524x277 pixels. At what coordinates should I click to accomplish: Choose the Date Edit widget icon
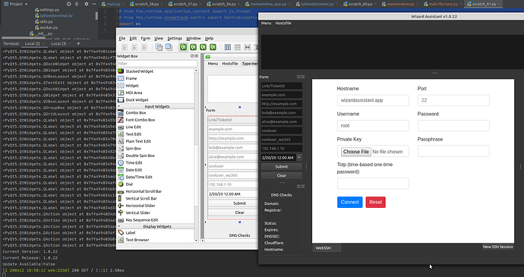pyautogui.click(x=121, y=170)
